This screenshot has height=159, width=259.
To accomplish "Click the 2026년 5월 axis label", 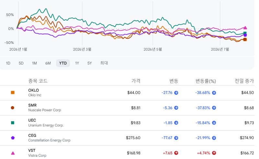I will point(152,49).
